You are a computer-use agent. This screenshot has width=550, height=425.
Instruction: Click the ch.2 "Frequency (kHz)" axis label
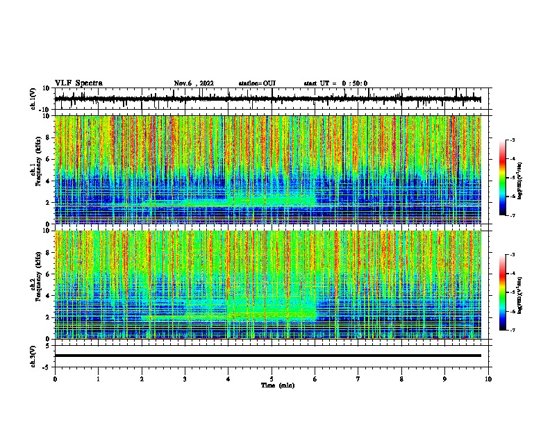[38, 276]
